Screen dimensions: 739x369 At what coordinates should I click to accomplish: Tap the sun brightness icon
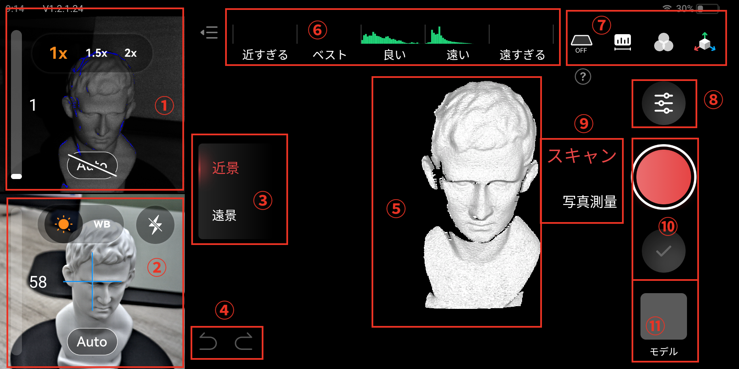(63, 224)
